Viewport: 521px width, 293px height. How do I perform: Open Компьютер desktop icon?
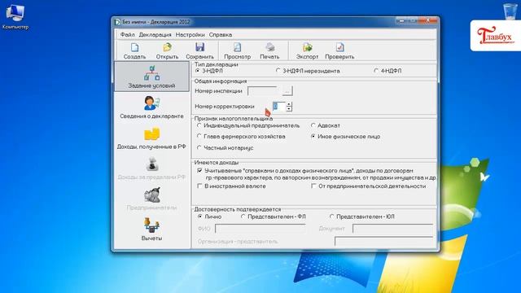pos(15,17)
